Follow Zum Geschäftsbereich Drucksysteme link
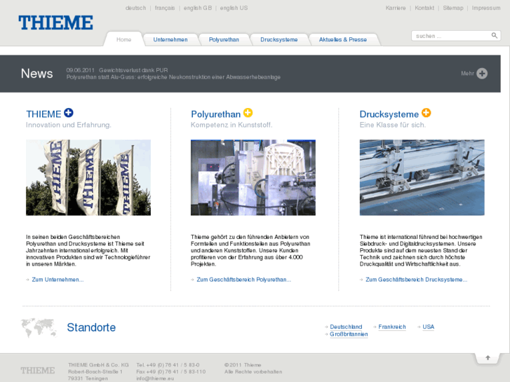Screen dimensions: 510x382 (416, 280)
